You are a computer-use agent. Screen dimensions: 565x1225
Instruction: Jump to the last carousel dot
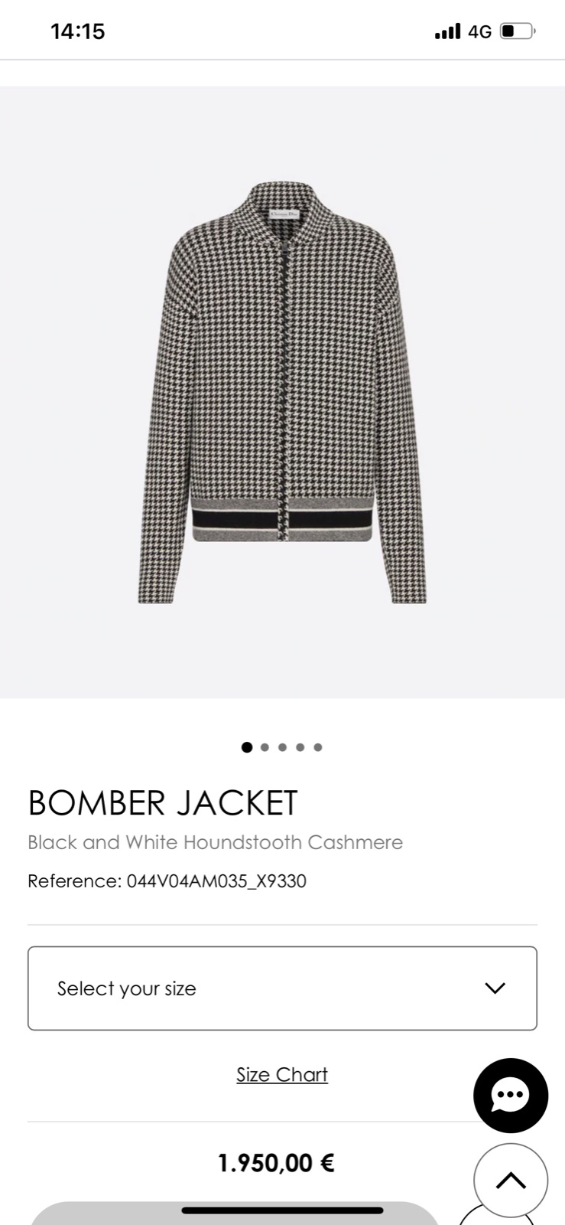(x=318, y=747)
